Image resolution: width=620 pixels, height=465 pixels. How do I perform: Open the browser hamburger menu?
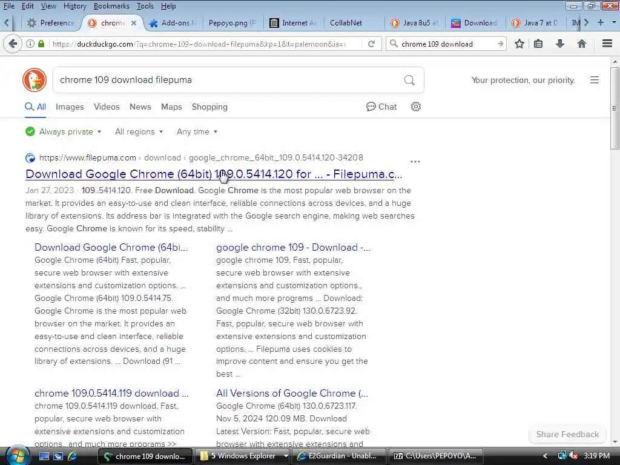[607, 44]
